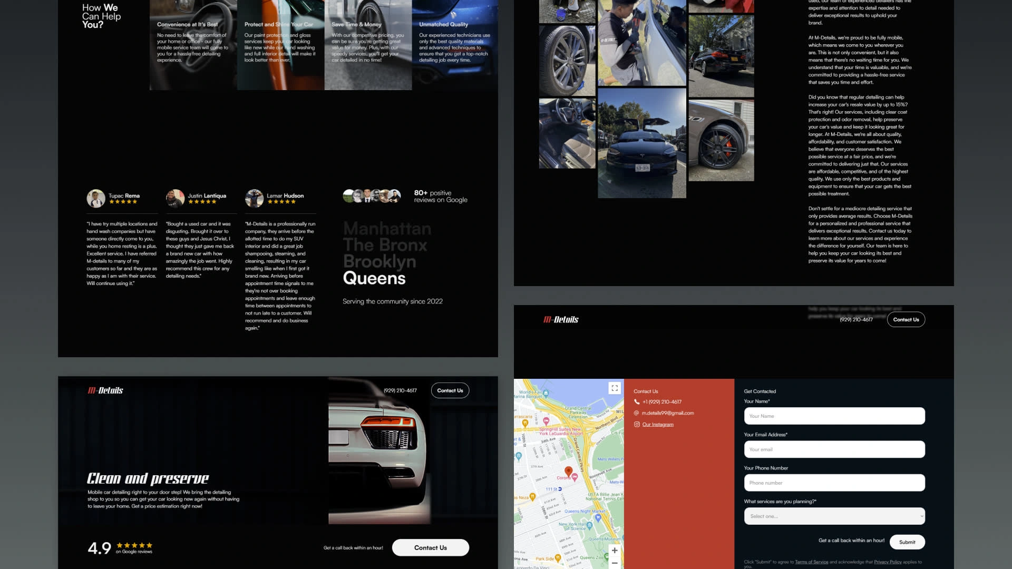Click the M-Details logo in hero header
The width and height of the screenshot is (1012, 569).
(105, 390)
